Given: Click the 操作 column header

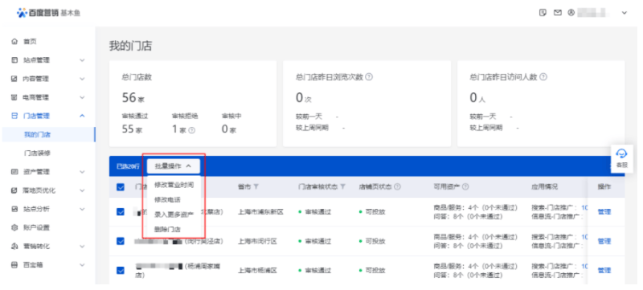Looking at the screenshot, I should pyautogui.click(x=604, y=186).
